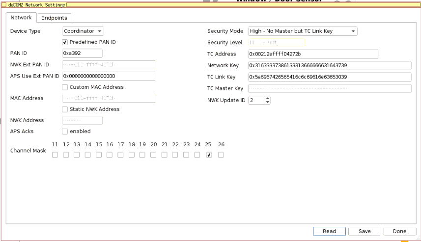Toggle the Predefined PAN ID checkbox
421x242 pixels.
[x=65, y=42]
